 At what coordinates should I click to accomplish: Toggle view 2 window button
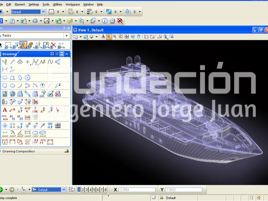(x=83, y=190)
